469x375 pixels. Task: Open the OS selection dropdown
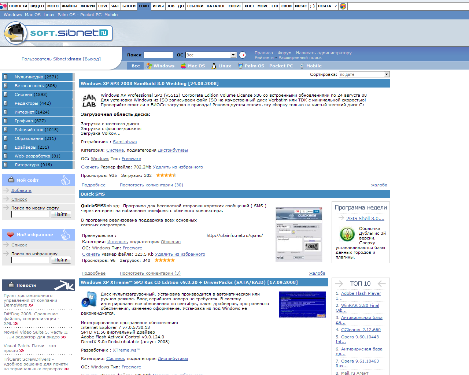[x=211, y=55]
